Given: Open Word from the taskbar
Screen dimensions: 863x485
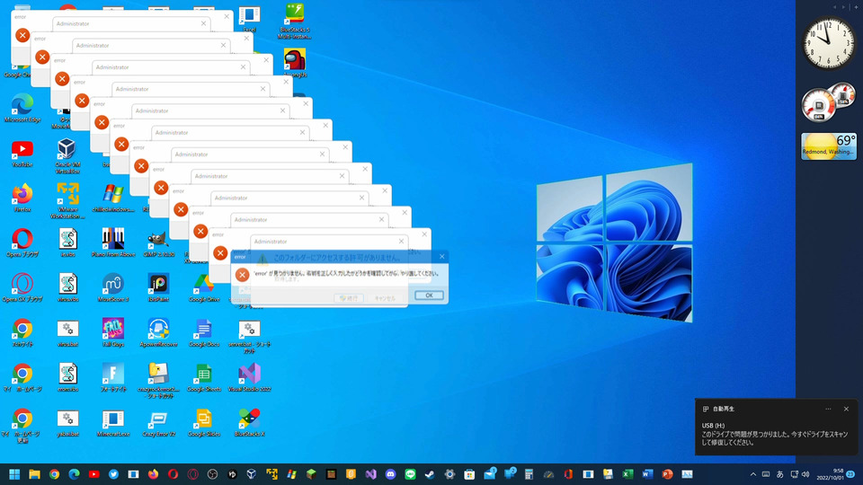Looking at the screenshot, I should click(x=647, y=474).
